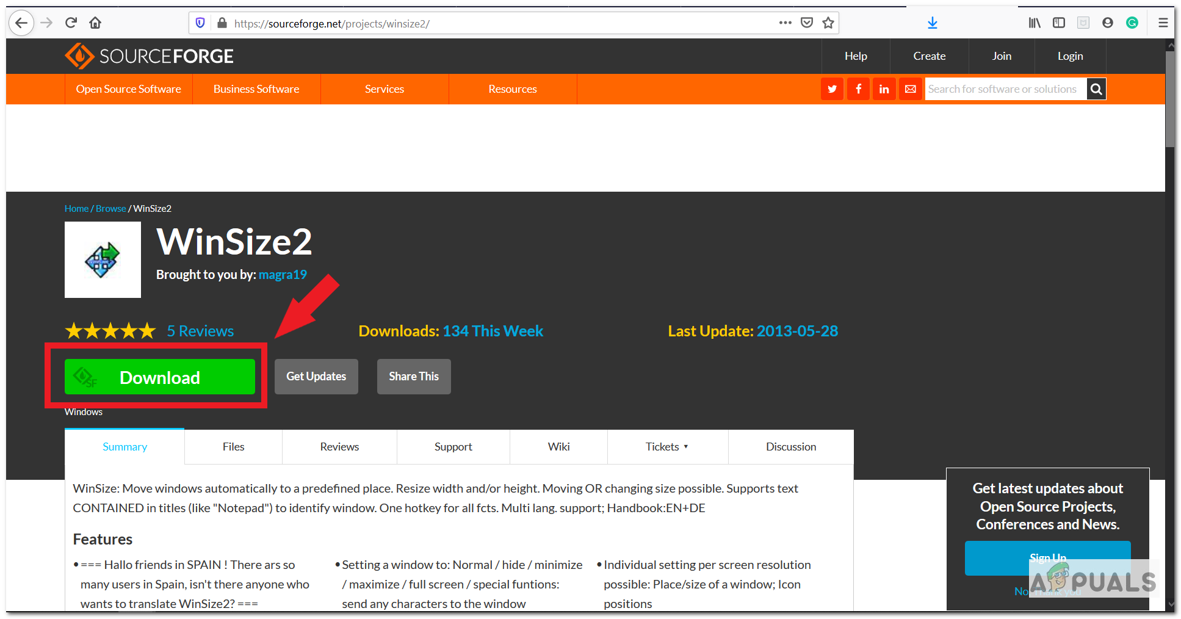
Task: Share via the Twitter icon
Action: coord(832,89)
